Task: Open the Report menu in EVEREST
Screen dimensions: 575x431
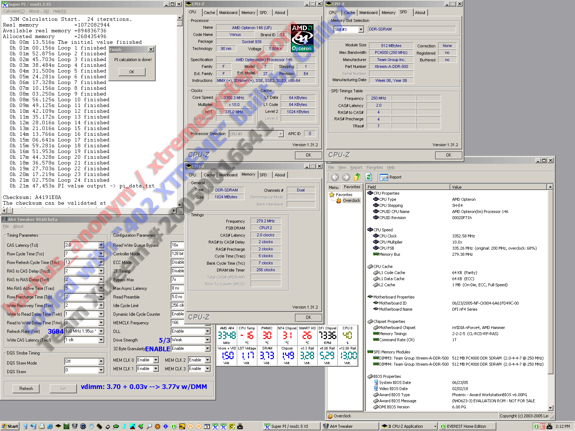Action: click(356, 167)
